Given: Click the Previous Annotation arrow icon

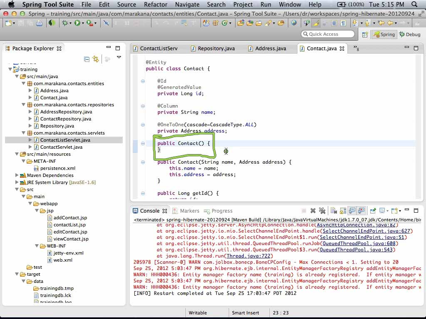Looking at the screenshot, I should click(368, 23).
